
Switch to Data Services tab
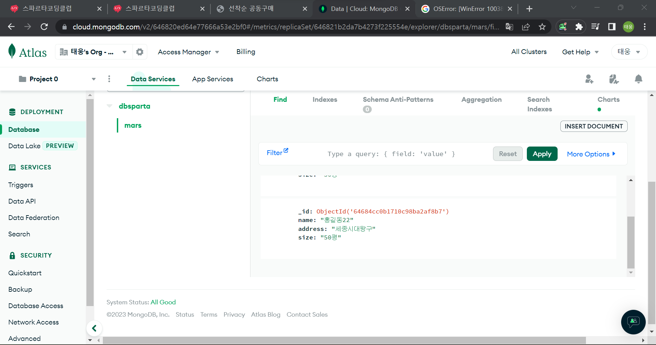(x=153, y=79)
